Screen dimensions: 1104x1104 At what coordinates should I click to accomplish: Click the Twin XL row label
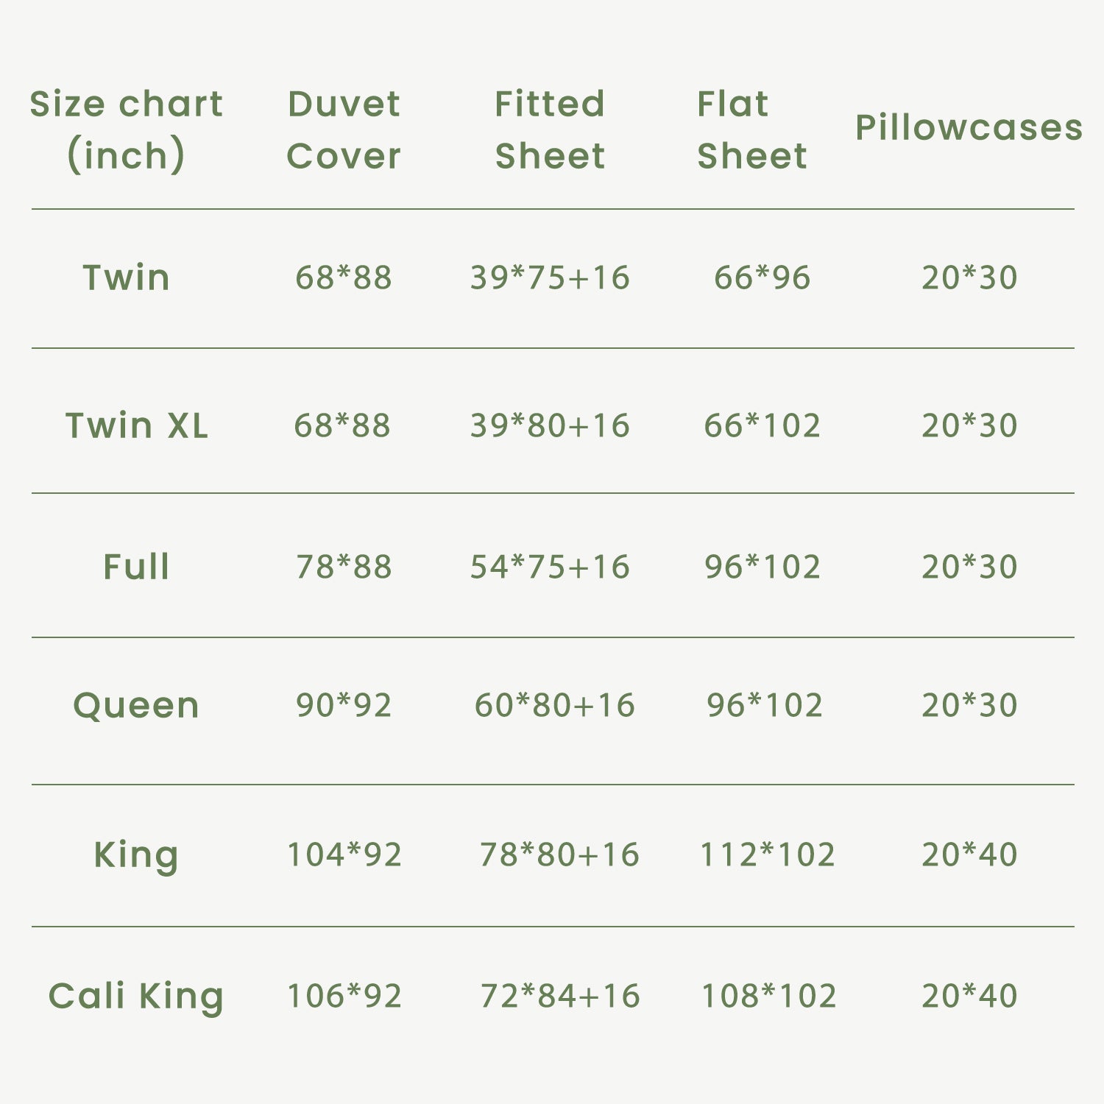coord(137,425)
